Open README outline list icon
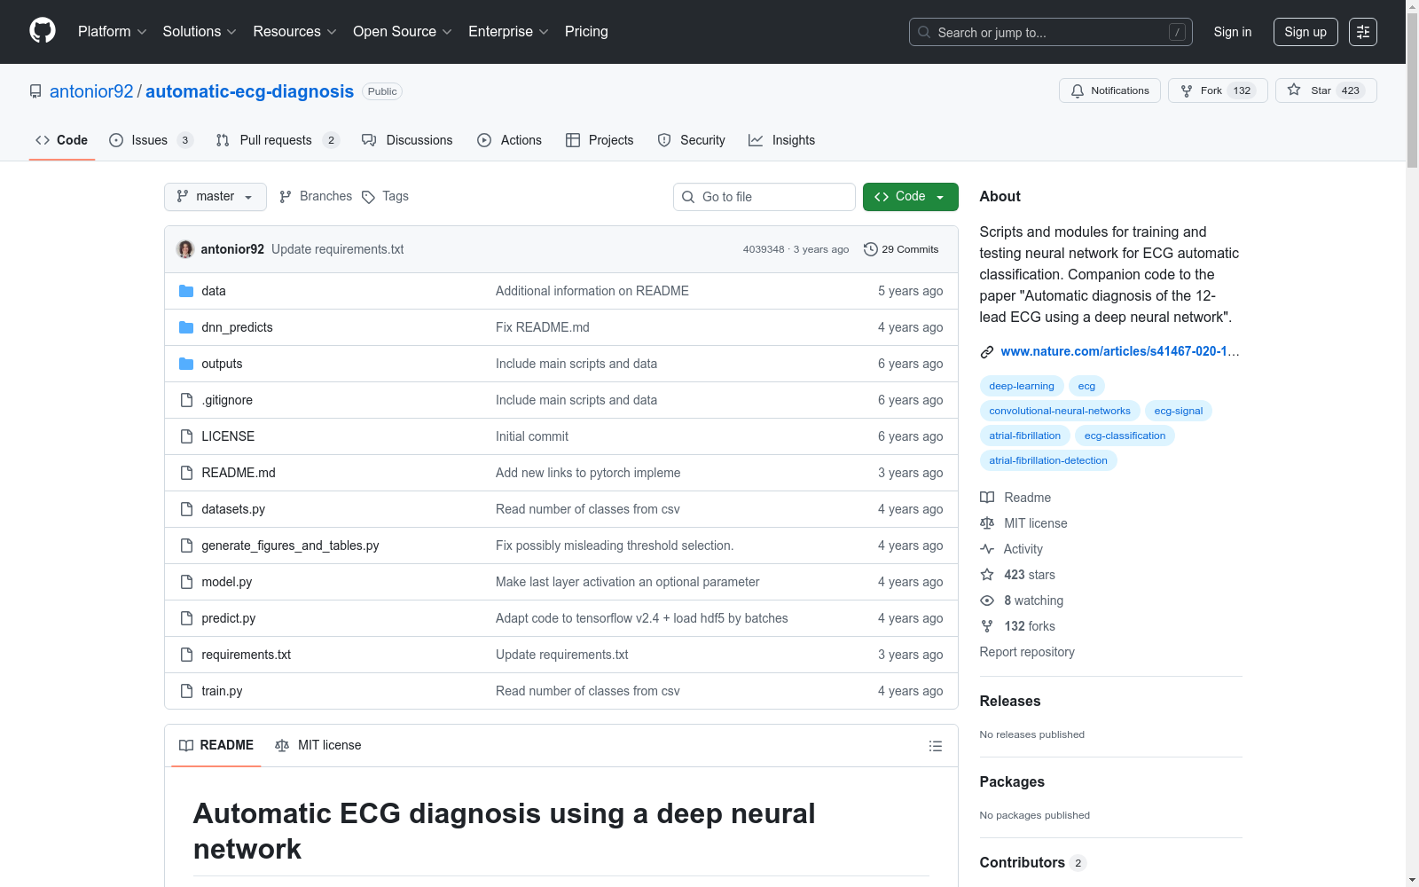Image resolution: width=1419 pixels, height=887 pixels. point(935,746)
